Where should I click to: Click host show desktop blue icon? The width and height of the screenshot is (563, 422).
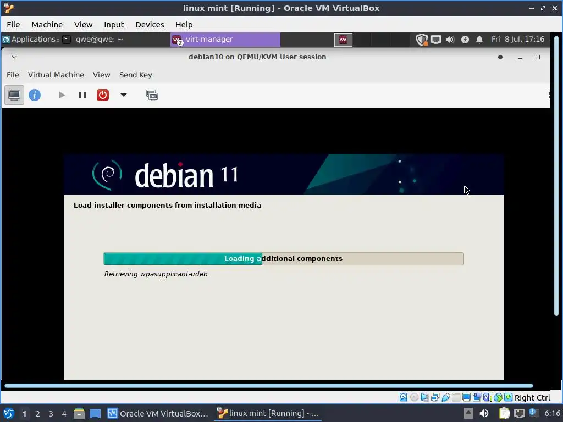tap(95, 413)
